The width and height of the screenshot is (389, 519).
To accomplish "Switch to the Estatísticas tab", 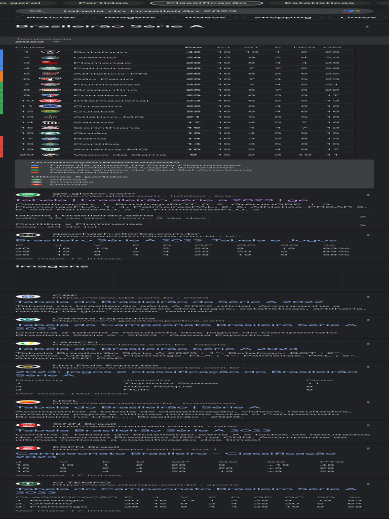I will point(319,3).
